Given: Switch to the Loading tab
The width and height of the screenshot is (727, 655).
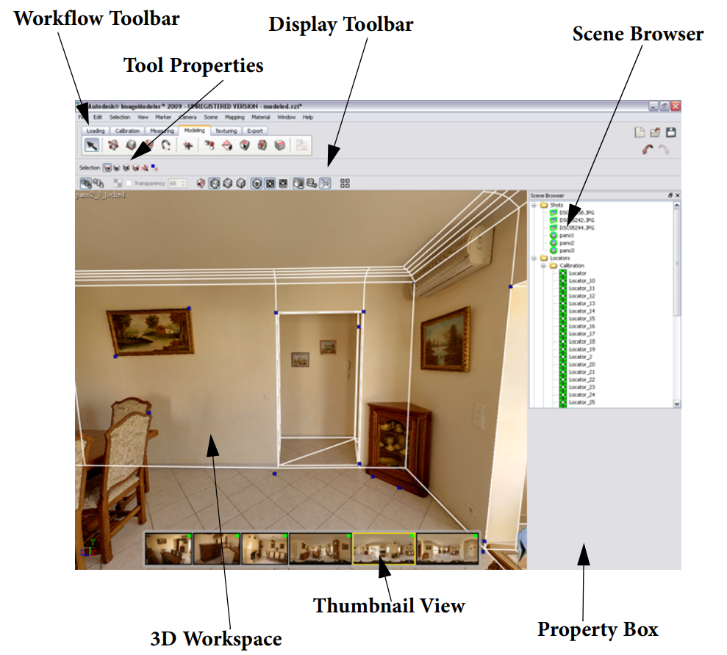Looking at the screenshot, I should click(x=96, y=131).
